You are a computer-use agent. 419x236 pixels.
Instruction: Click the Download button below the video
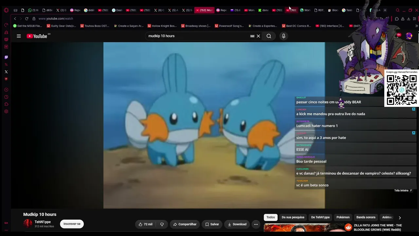(237, 224)
